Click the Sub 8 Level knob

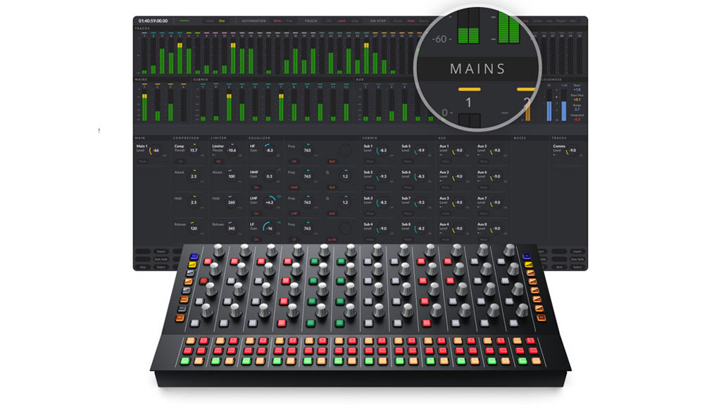tap(421, 228)
